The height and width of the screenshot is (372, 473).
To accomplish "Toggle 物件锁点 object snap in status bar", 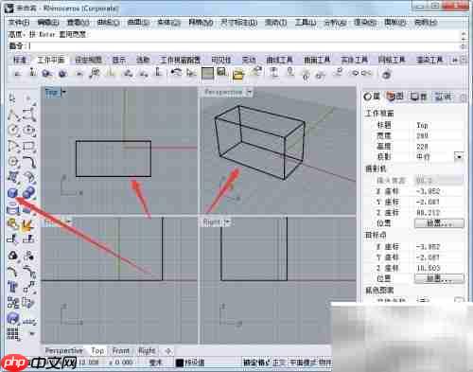I will coord(324,363).
